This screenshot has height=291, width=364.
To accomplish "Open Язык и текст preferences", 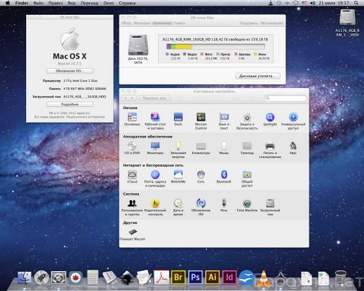I will (x=224, y=121).
